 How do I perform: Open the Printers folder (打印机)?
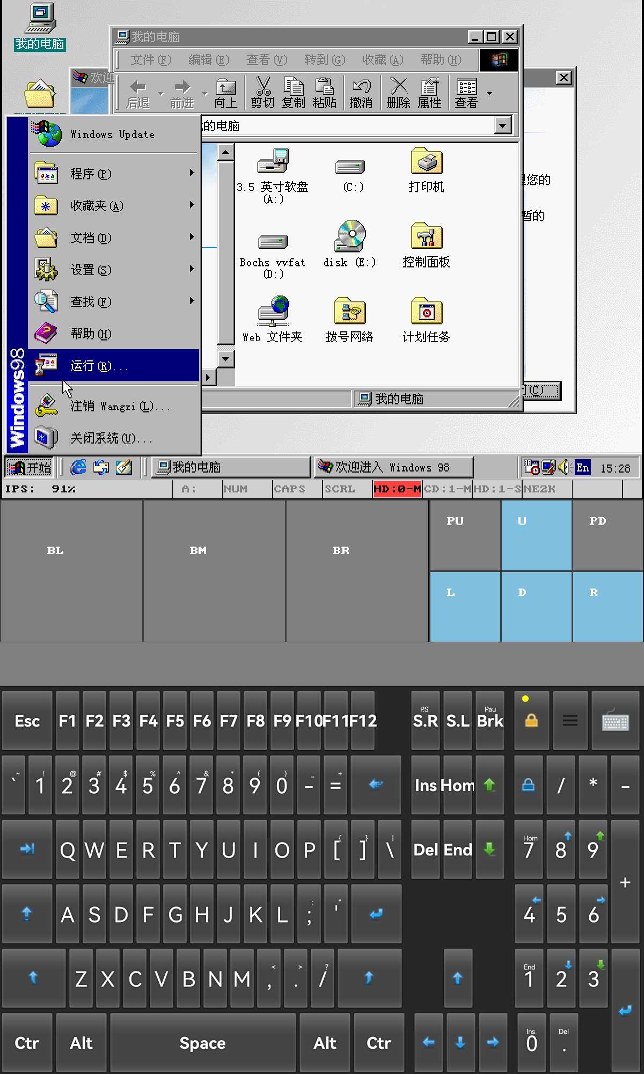point(426,162)
